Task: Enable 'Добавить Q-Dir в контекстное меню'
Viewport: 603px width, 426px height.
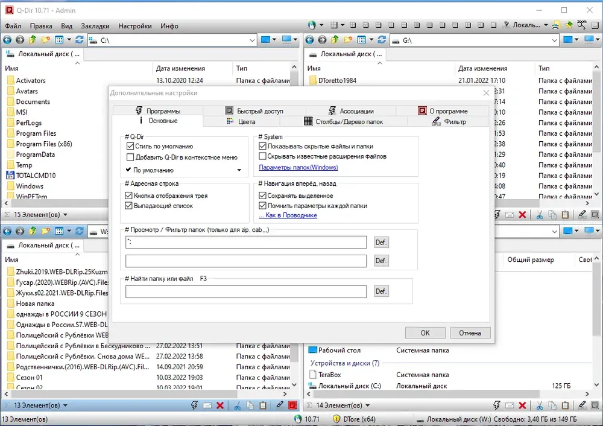Action: coord(130,157)
